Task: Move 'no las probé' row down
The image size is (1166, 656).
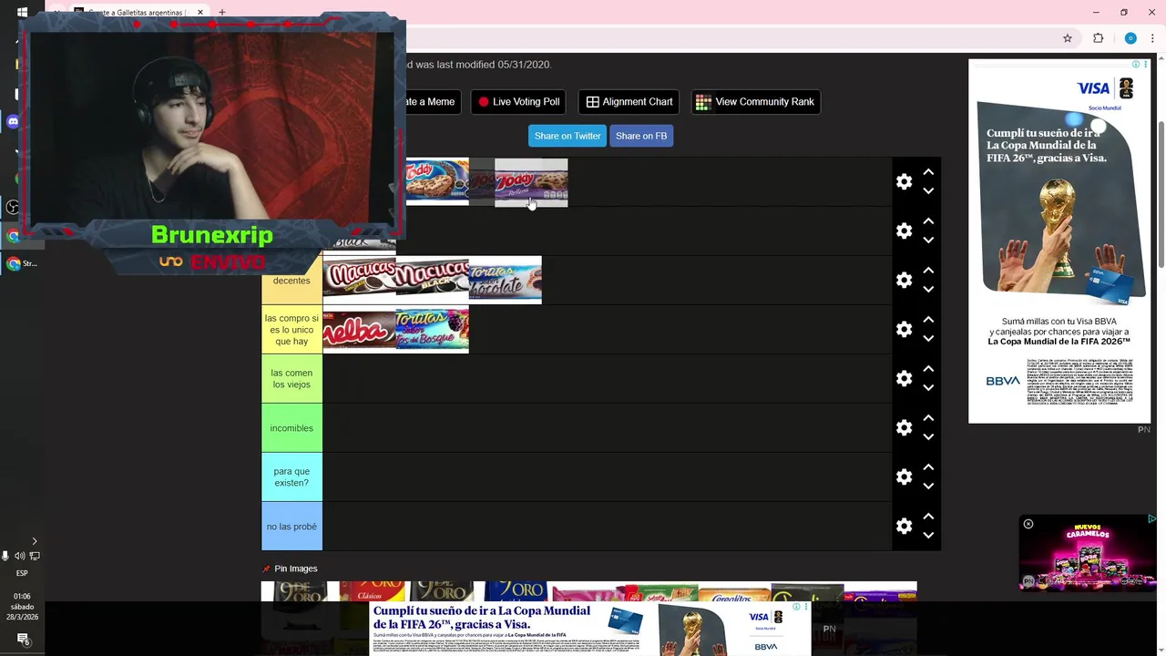Action: tap(928, 535)
